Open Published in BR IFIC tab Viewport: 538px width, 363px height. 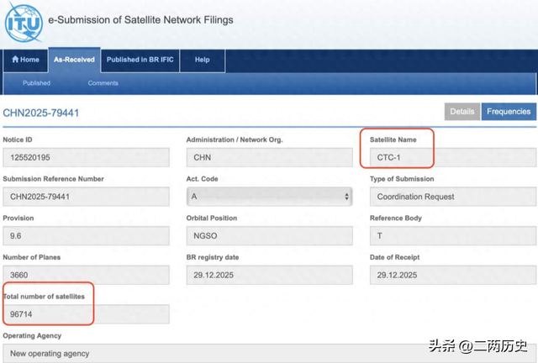[x=140, y=60]
